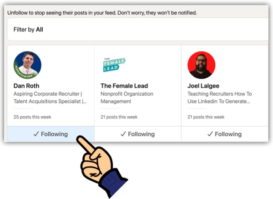This screenshot has height=199, width=273.
Task: Click the Joel Lalgee name link
Action: pyautogui.click(x=203, y=86)
